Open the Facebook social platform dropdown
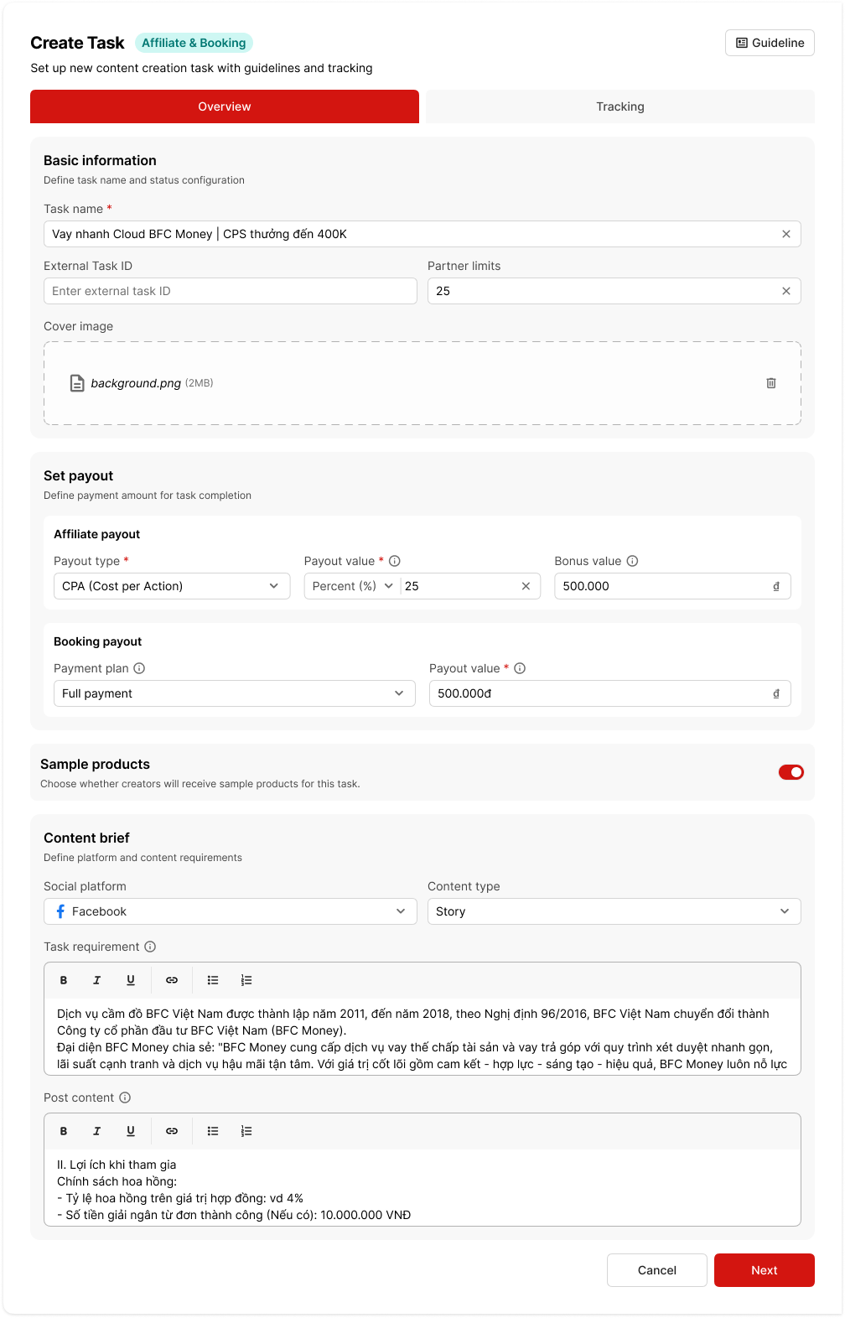The width and height of the screenshot is (845, 1318). (230, 911)
